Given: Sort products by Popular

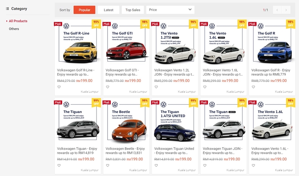Looking at the screenshot, I should (84, 10).
